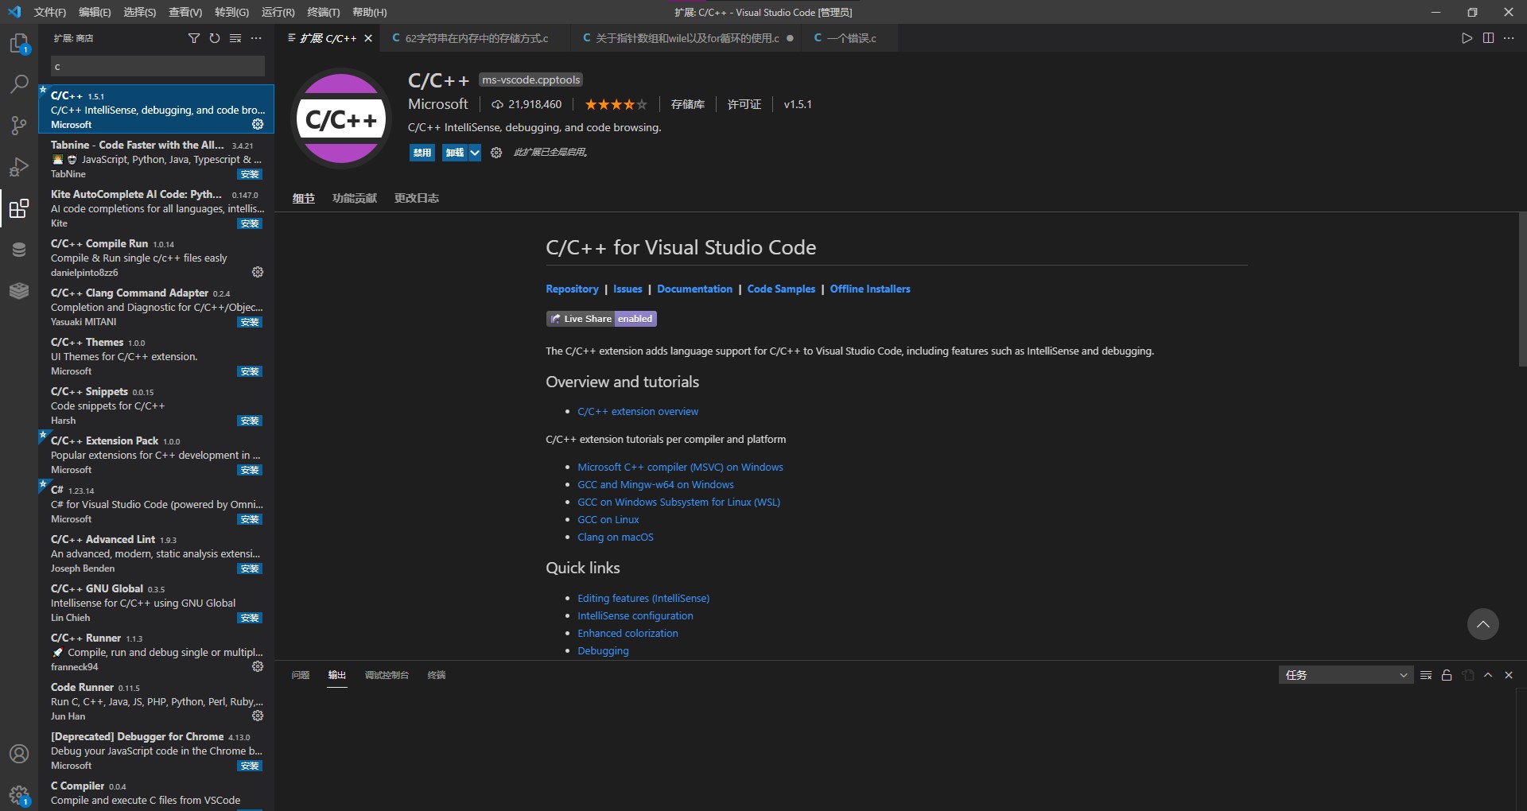The height and width of the screenshot is (811, 1527).
Task: Click the uninstall (卸载) button
Action: (455, 153)
